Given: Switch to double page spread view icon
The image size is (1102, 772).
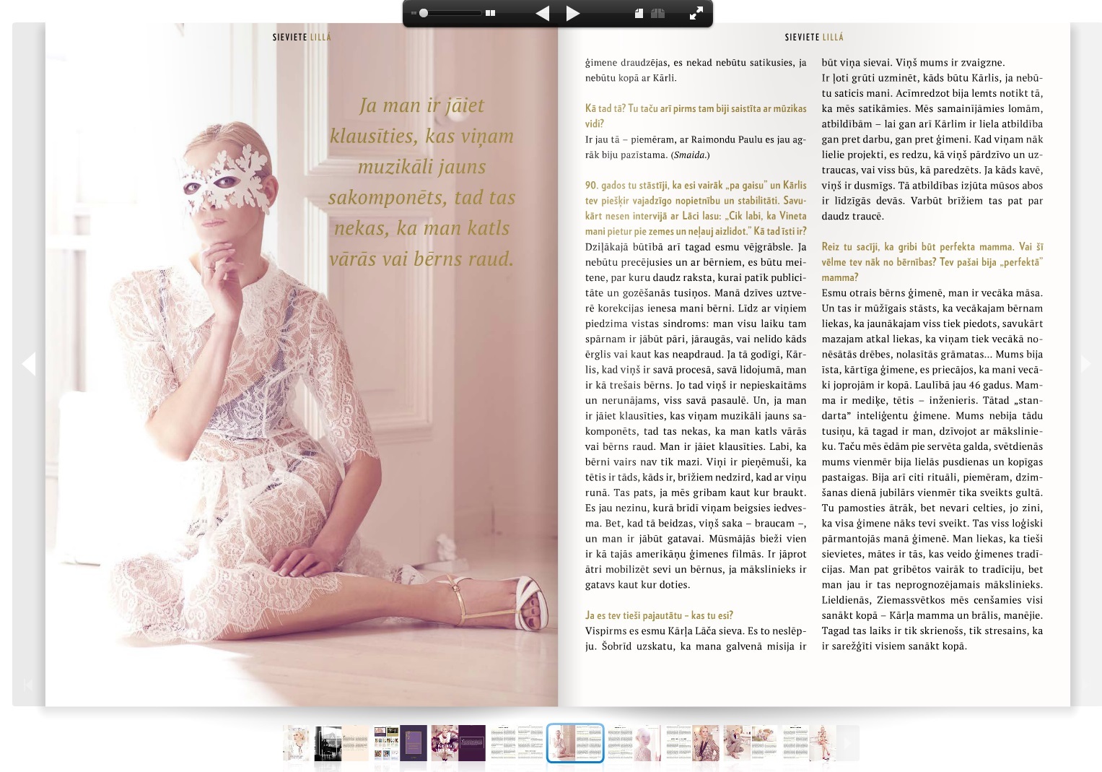Looking at the screenshot, I should pyautogui.click(x=657, y=14).
